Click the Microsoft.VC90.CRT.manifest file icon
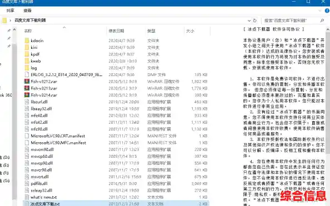The height and width of the screenshot is (206, 330). click(x=27, y=135)
